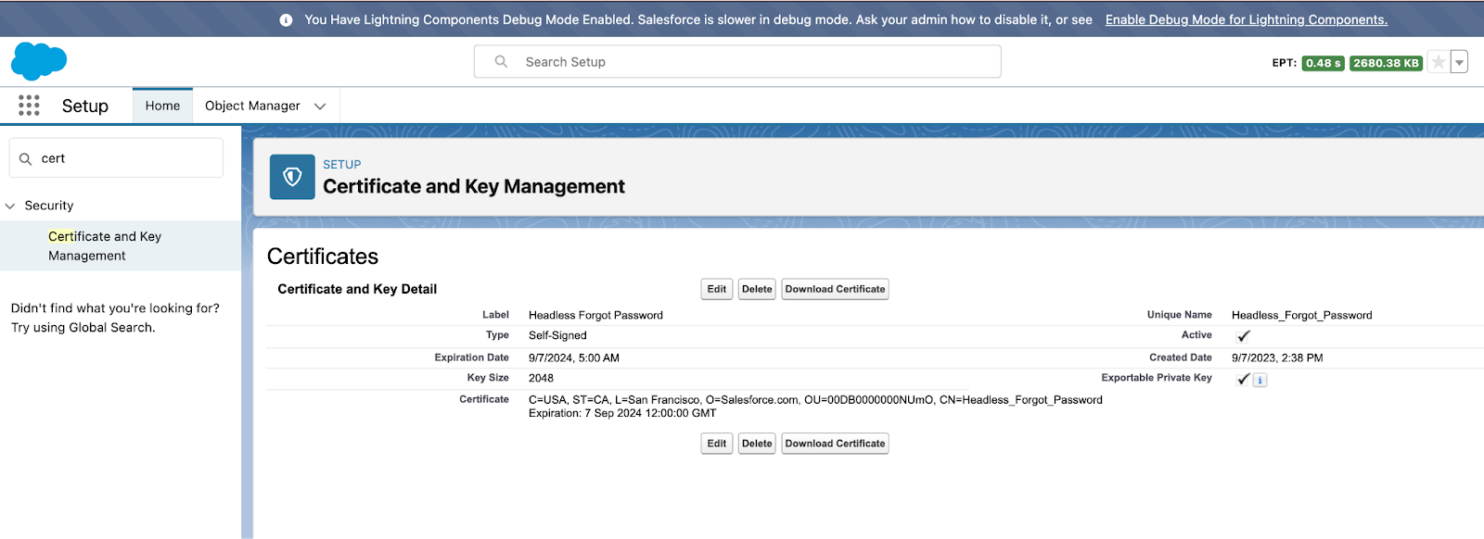1484x539 pixels.
Task: Switch to the Home tab
Action: (x=162, y=106)
